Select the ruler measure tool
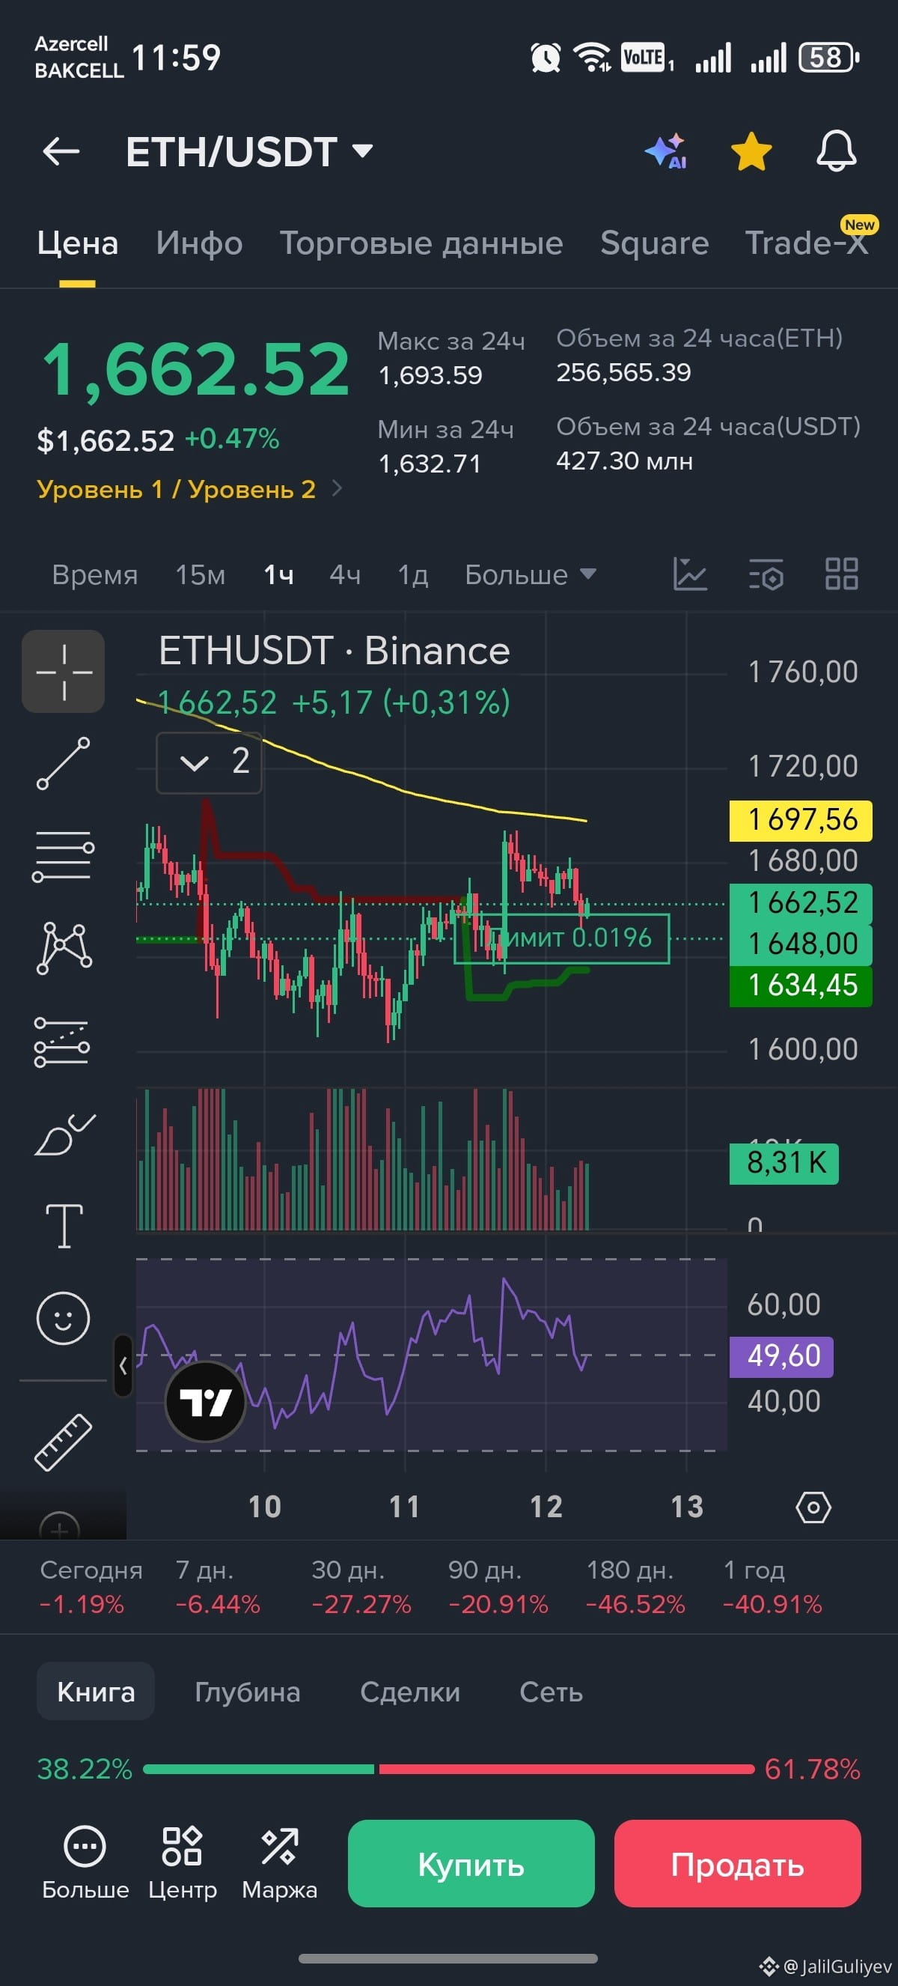This screenshot has width=898, height=1986. click(x=63, y=1442)
